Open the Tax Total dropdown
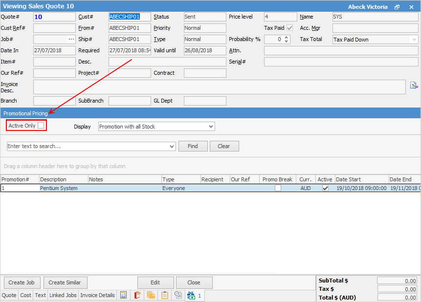This screenshot has width=421, height=302. (414, 40)
